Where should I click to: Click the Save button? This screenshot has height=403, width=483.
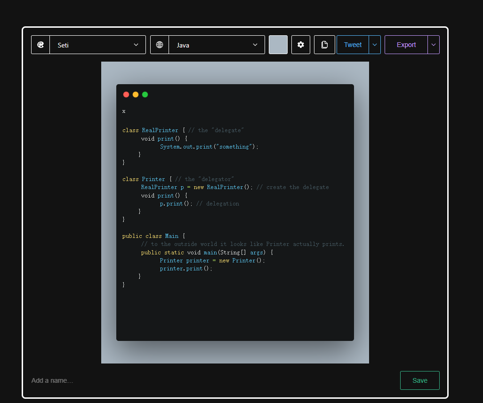(x=419, y=380)
